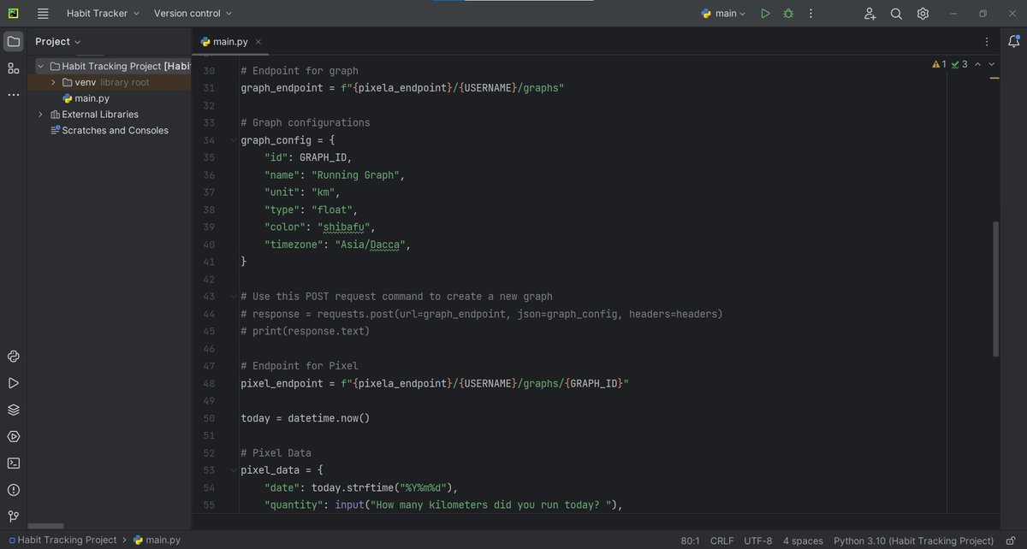The width and height of the screenshot is (1027, 549).
Task: Open the Project tool window folder icon
Action: click(x=13, y=41)
